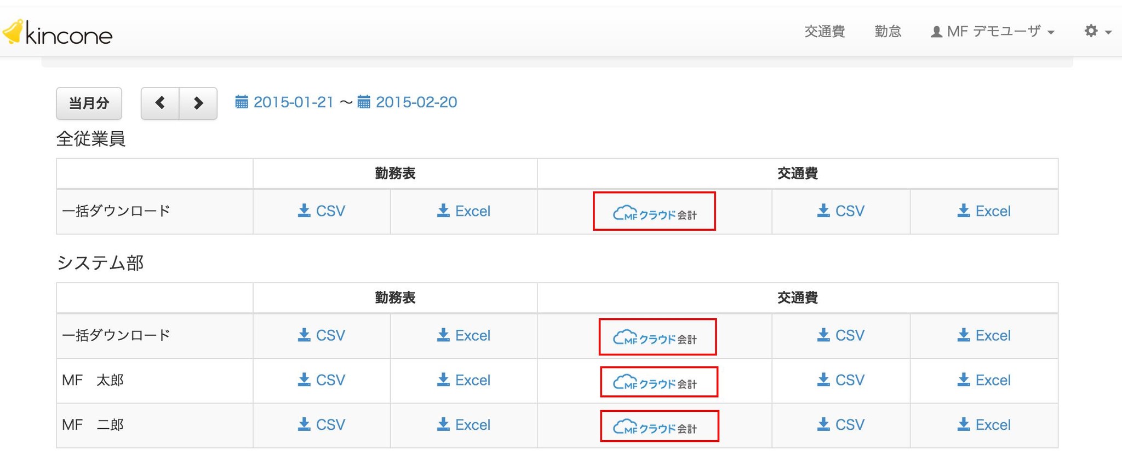Download MF 二郎 勤務表 CSV

(x=322, y=425)
